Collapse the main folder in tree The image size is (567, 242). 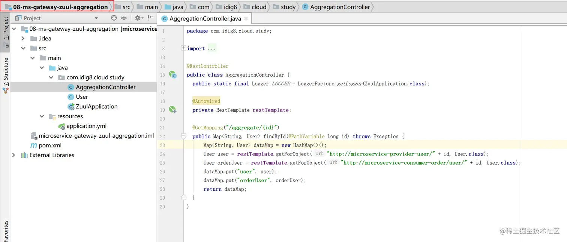pos(33,58)
